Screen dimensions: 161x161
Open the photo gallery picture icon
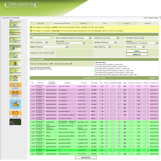coord(15,104)
